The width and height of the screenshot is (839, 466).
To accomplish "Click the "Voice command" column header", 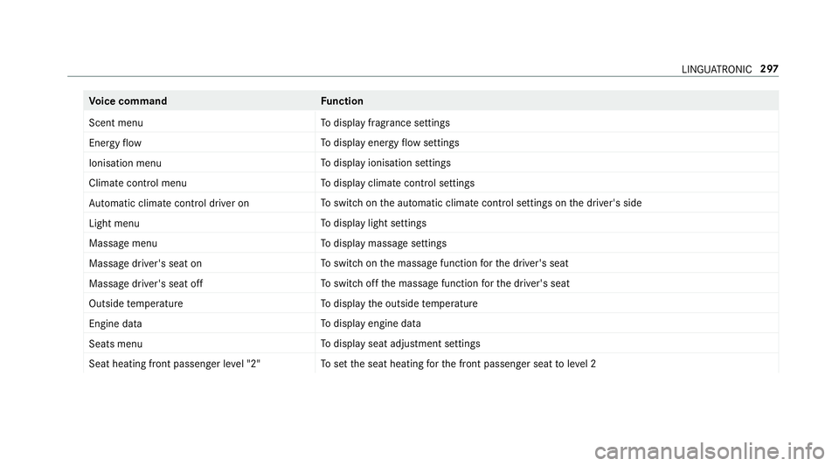I will coord(128,101).
